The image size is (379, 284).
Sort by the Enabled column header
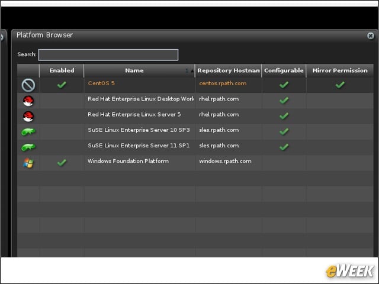click(x=62, y=70)
